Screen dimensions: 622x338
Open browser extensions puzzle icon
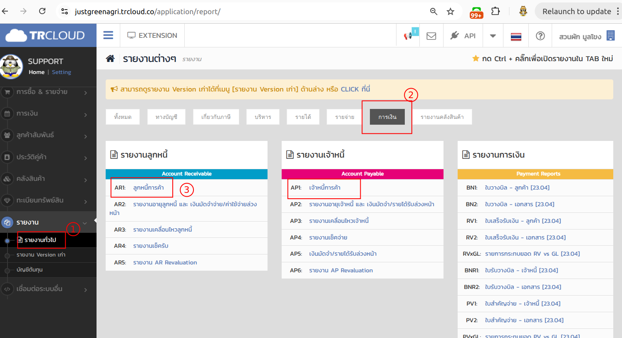tap(496, 11)
